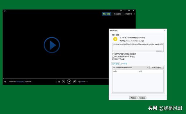Close the 请输入地址 dialog
Image resolution: width=186 pixels, height=114 pixels.
click(x=165, y=31)
